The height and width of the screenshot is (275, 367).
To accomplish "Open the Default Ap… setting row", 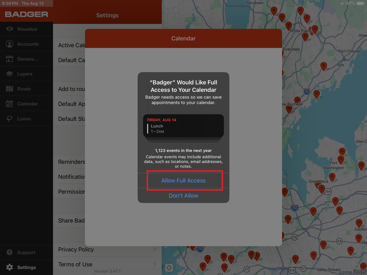I will coord(69,104).
